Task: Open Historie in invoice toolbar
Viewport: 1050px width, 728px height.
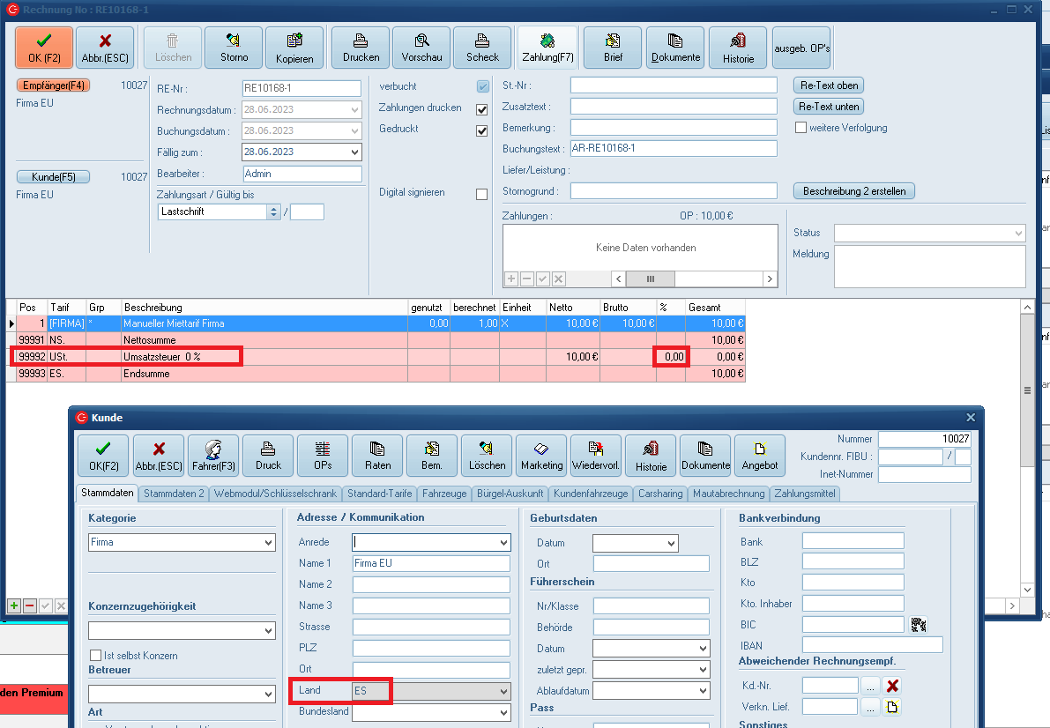Action: coord(738,48)
